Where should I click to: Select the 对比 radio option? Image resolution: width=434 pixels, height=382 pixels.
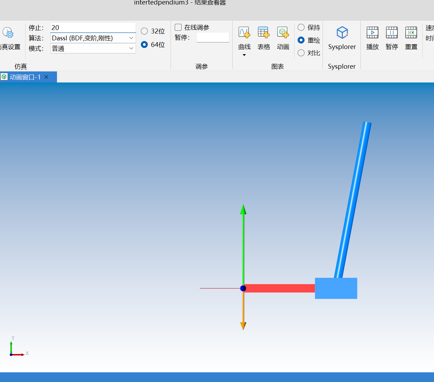(x=301, y=53)
